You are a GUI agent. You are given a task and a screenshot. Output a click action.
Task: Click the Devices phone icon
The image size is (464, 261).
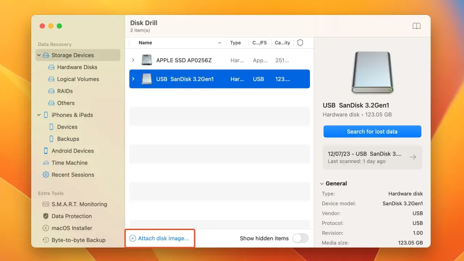pos(51,127)
